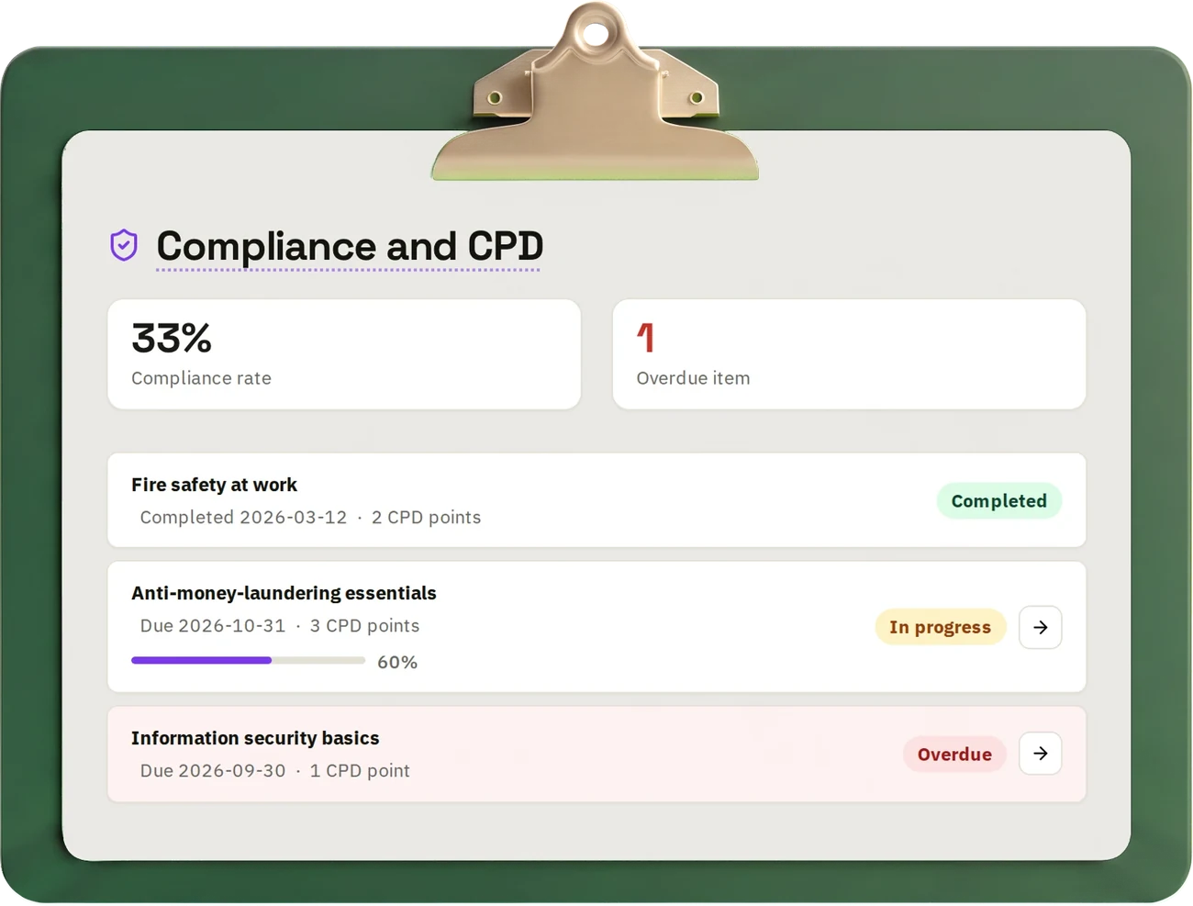Click the 1 CPD point text
The image size is (1193, 906).
pos(360,771)
